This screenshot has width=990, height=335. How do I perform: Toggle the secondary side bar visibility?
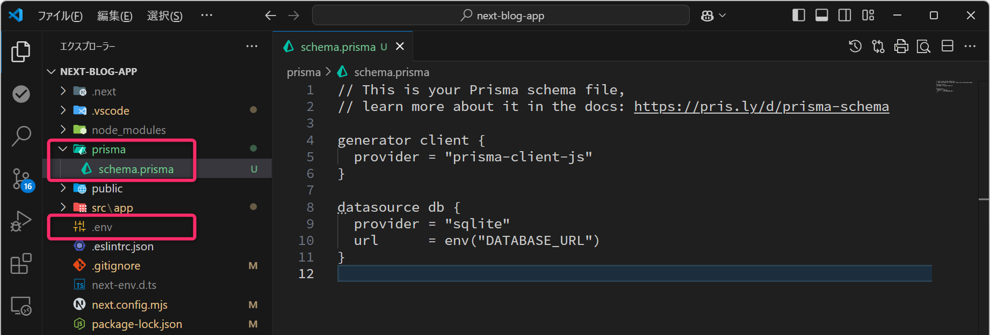[844, 16]
